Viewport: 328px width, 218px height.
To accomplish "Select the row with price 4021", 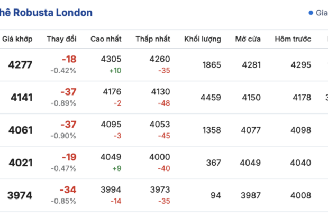I will [x=21, y=163].
